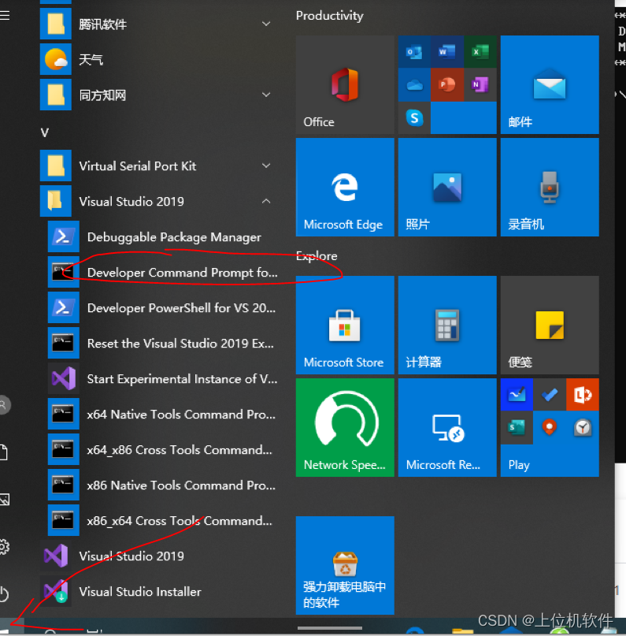Launch Developer Command Prompt for VS
626x636 pixels.
click(x=163, y=272)
